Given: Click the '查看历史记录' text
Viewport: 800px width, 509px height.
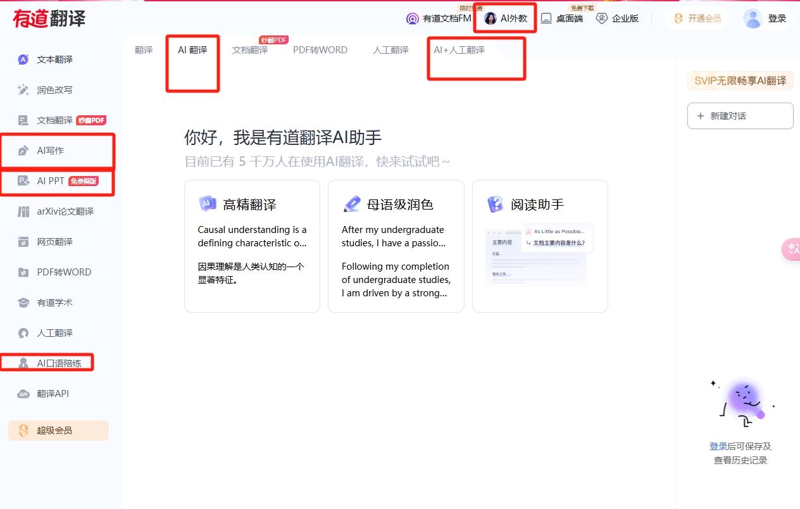Looking at the screenshot, I should pyautogui.click(x=741, y=460).
